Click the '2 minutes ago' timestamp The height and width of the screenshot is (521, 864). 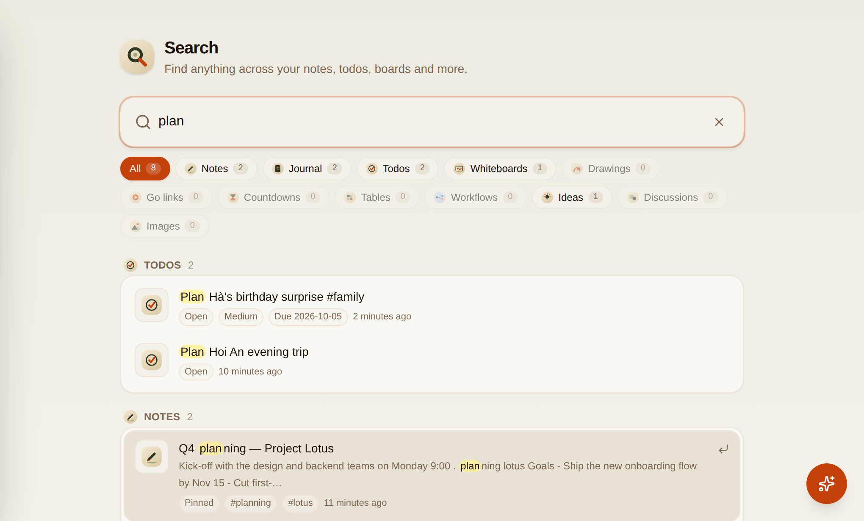click(x=382, y=317)
